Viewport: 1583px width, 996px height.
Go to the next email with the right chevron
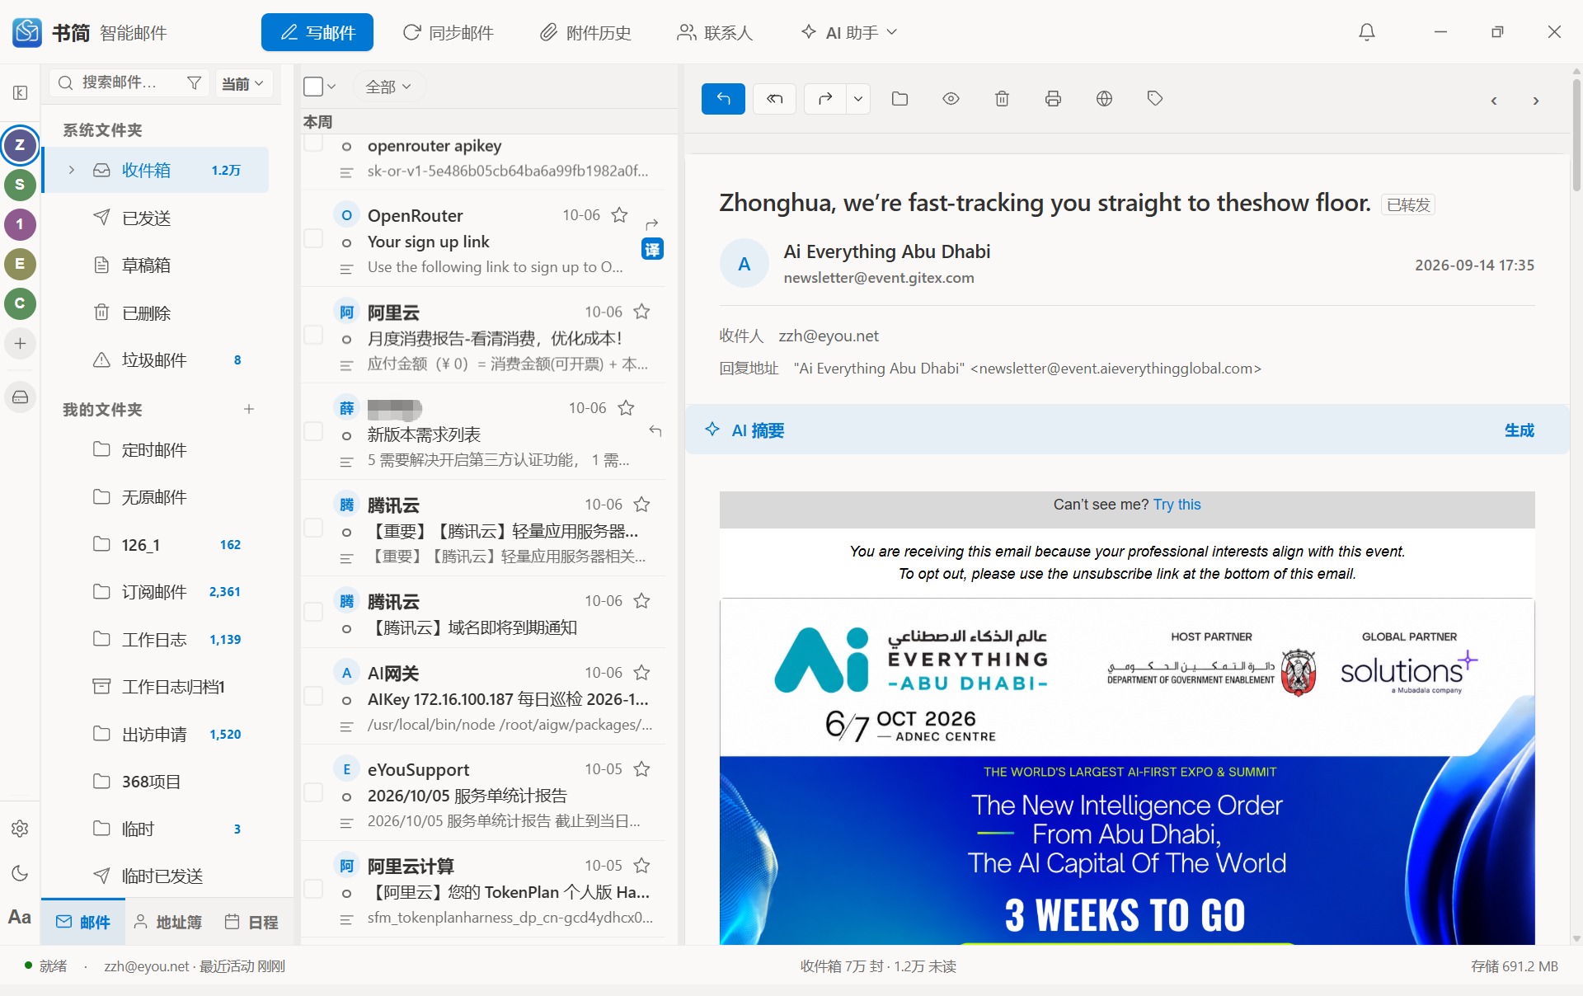click(1536, 101)
